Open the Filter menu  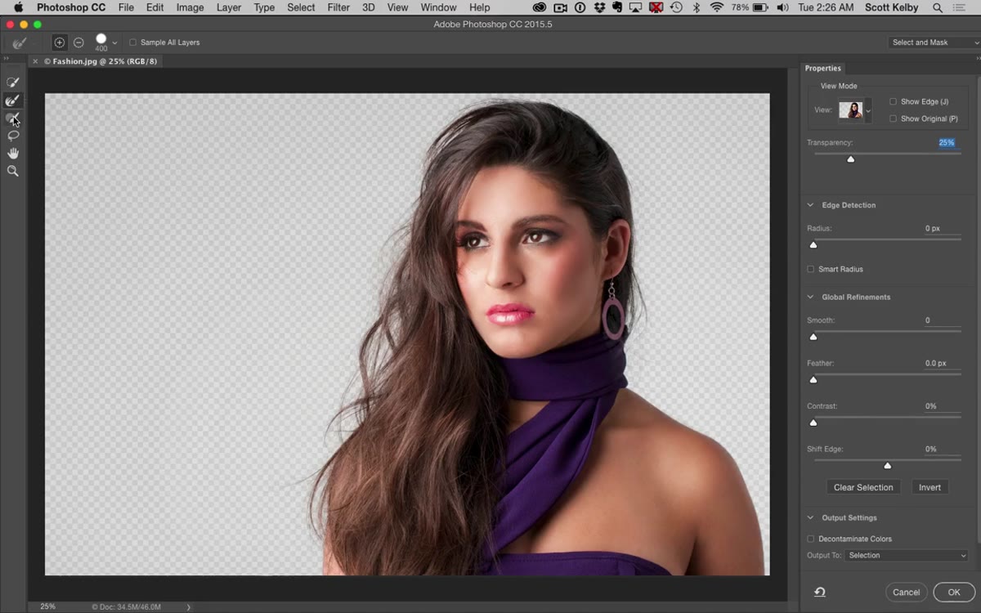pos(338,7)
